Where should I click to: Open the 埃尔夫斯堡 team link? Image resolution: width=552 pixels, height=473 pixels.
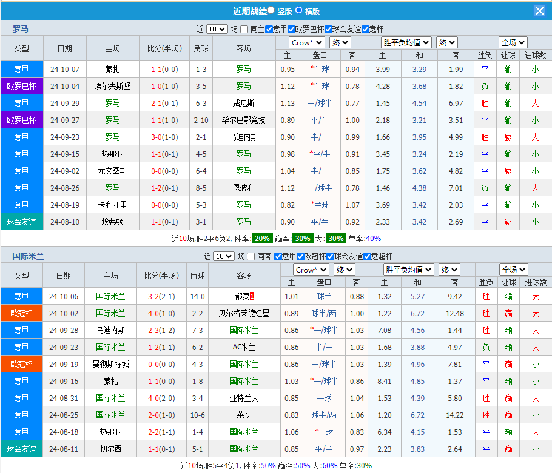[x=112, y=86]
